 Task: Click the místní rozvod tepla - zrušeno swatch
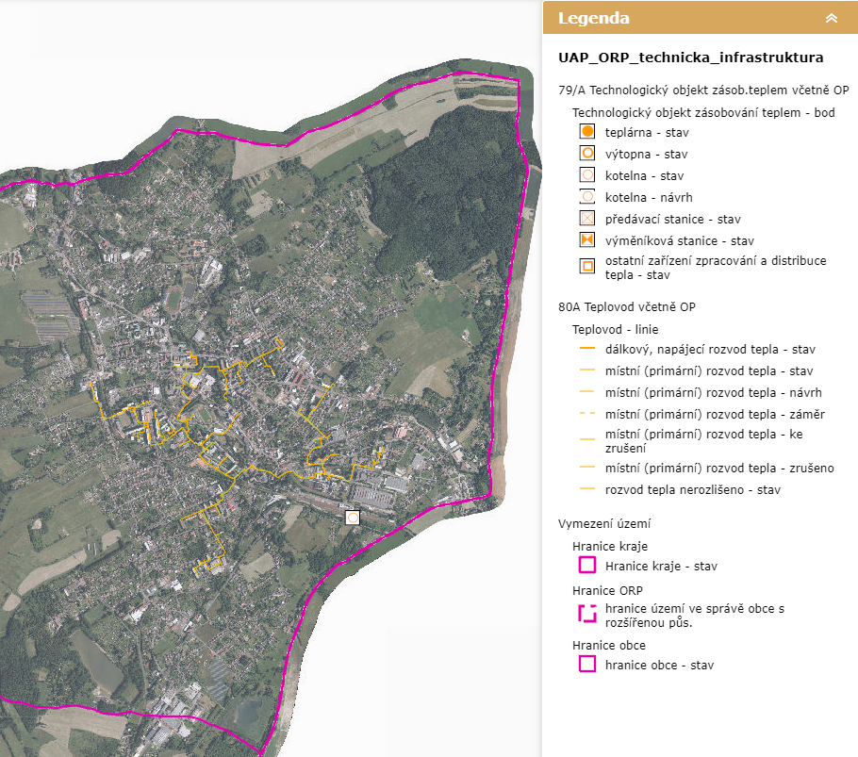click(587, 467)
